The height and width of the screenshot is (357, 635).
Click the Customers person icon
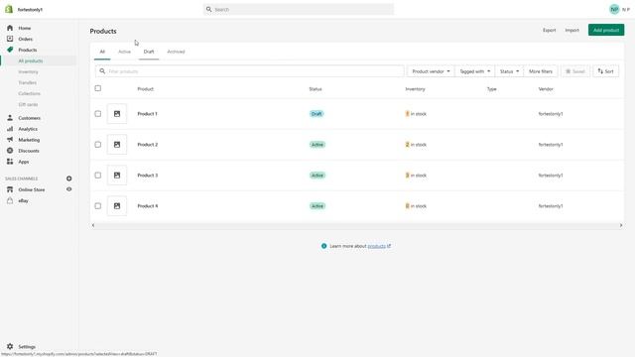(10, 118)
